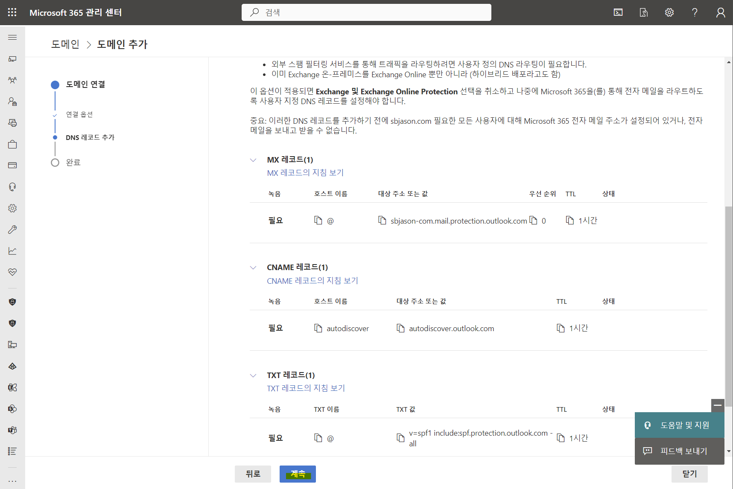Viewport: 733px width, 489px height.
Task: Click the 계속 continue button
Action: coord(298,474)
